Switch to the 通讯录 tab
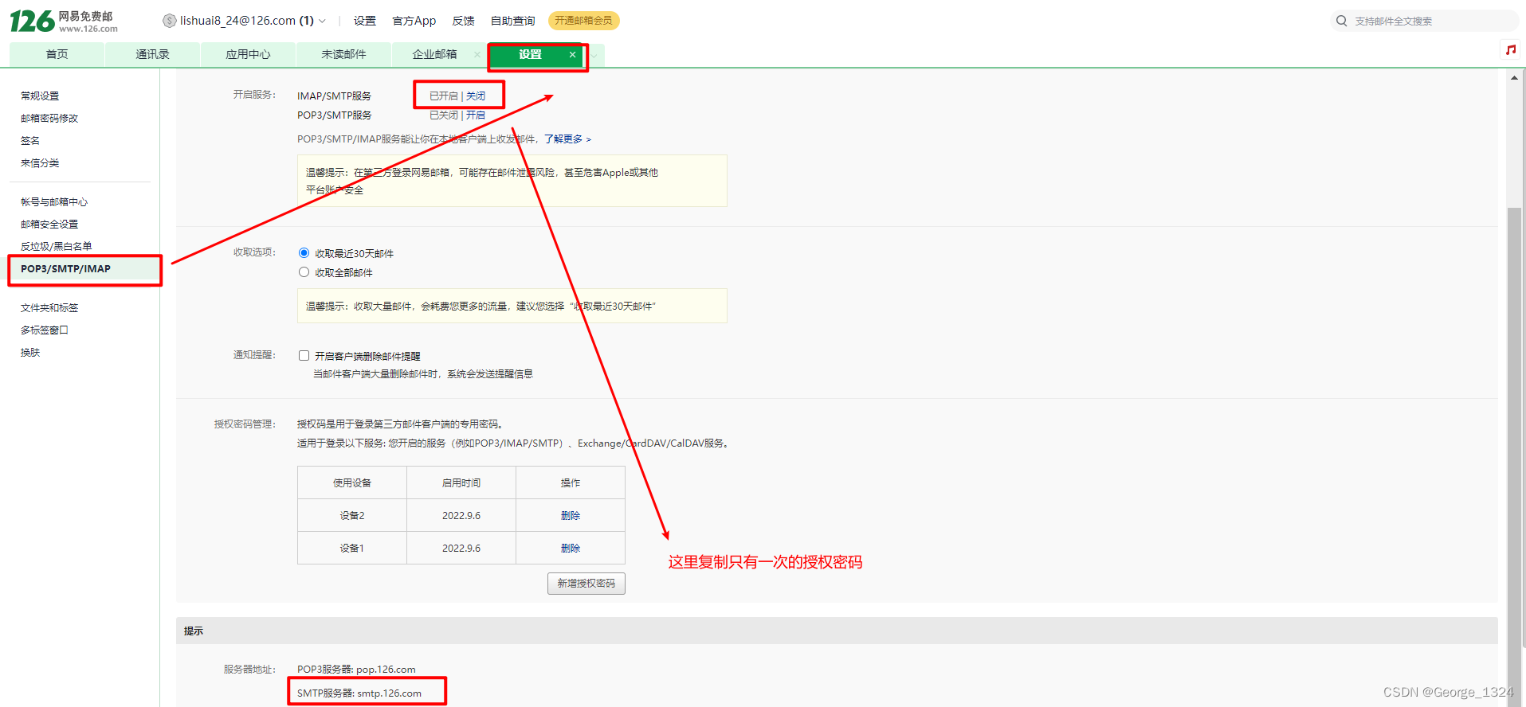This screenshot has height=707, width=1526. click(152, 54)
